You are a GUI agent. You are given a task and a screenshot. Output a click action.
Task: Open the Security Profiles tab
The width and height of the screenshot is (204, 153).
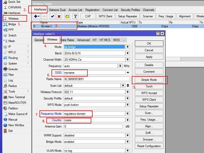point(130,10)
